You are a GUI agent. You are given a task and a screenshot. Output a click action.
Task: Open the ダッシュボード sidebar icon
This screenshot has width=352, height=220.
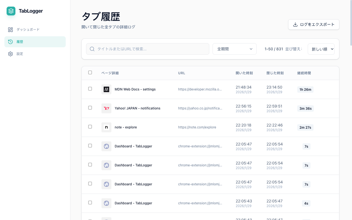click(x=10, y=29)
